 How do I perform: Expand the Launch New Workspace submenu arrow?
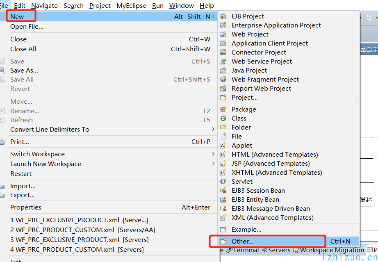[x=213, y=164]
